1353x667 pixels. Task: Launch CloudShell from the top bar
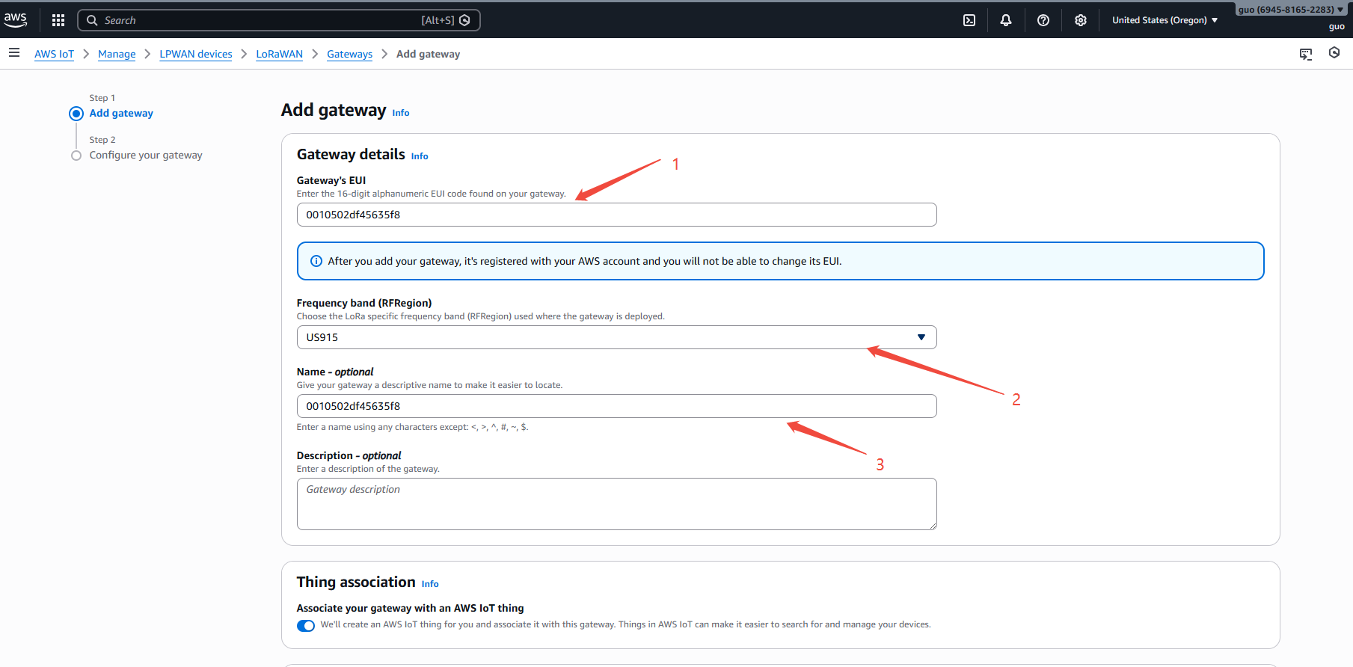coord(969,20)
